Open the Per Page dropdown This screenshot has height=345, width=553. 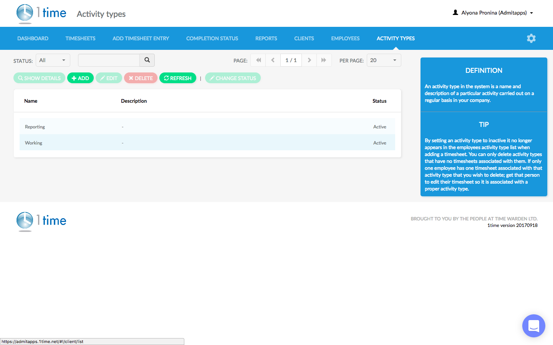point(384,60)
